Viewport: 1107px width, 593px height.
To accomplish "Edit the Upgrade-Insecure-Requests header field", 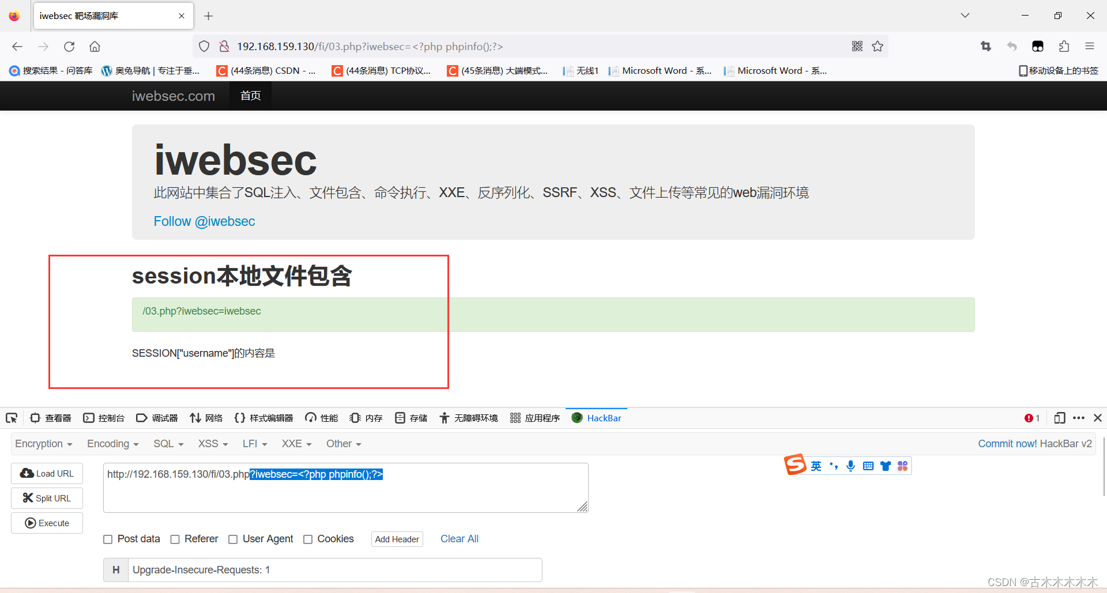I will tap(334, 570).
